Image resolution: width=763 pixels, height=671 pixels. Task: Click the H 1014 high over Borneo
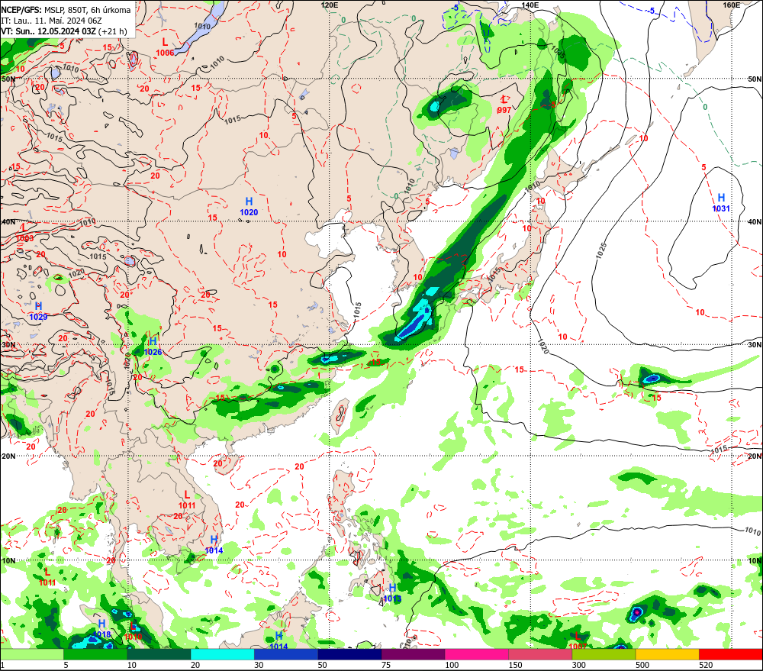278,640
